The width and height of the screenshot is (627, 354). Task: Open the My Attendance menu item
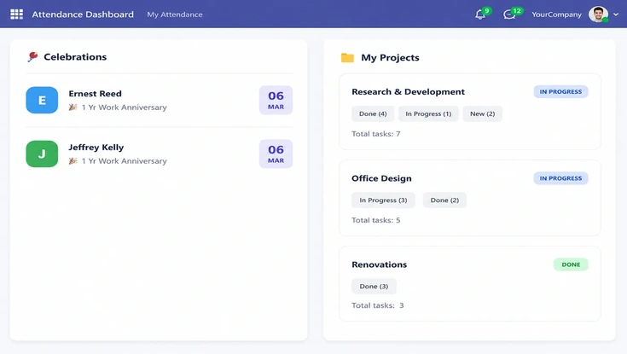[x=175, y=15]
